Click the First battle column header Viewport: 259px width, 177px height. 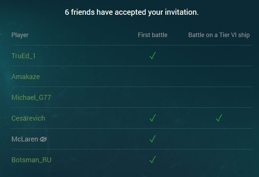[x=152, y=35]
